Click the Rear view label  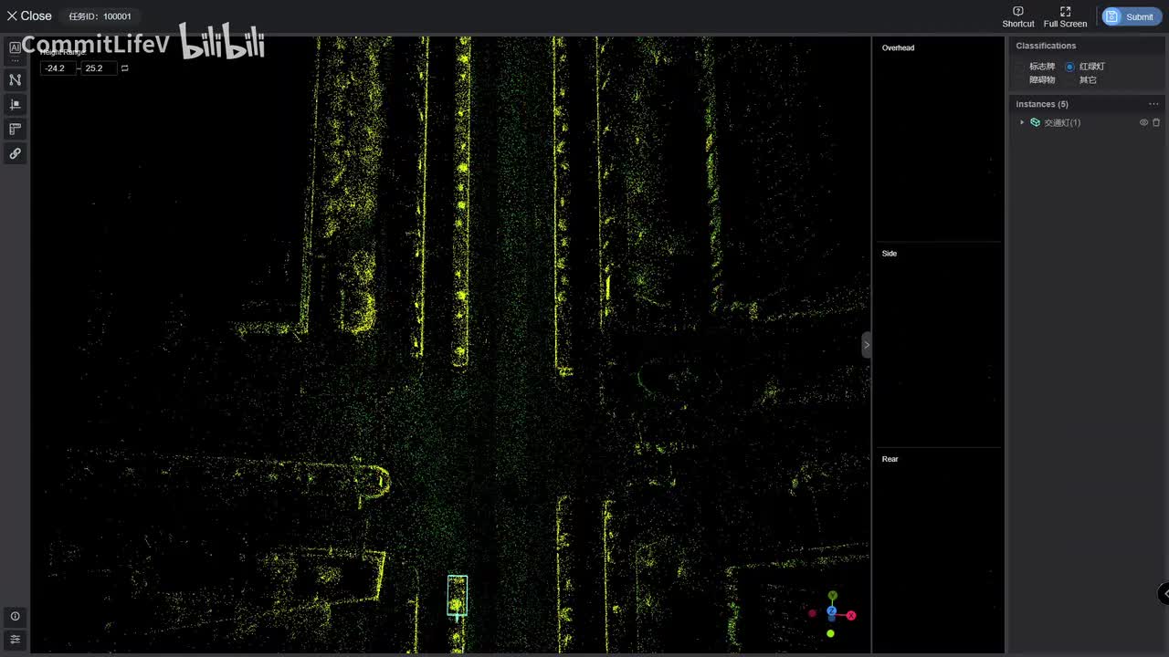pyautogui.click(x=890, y=459)
